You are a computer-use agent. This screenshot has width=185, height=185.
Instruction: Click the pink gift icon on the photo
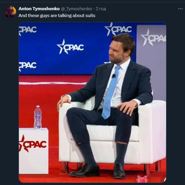(x=142, y=179)
